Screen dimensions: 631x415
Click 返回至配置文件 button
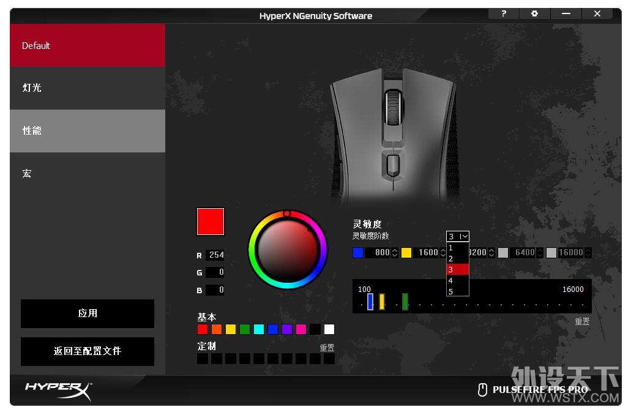point(88,351)
